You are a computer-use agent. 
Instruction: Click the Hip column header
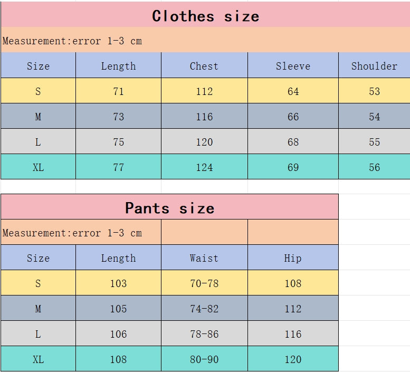[x=293, y=258]
